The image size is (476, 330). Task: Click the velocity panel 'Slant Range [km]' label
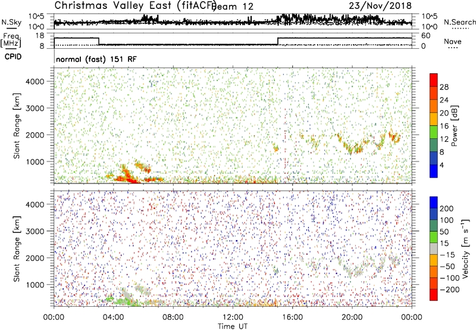click(x=17, y=248)
